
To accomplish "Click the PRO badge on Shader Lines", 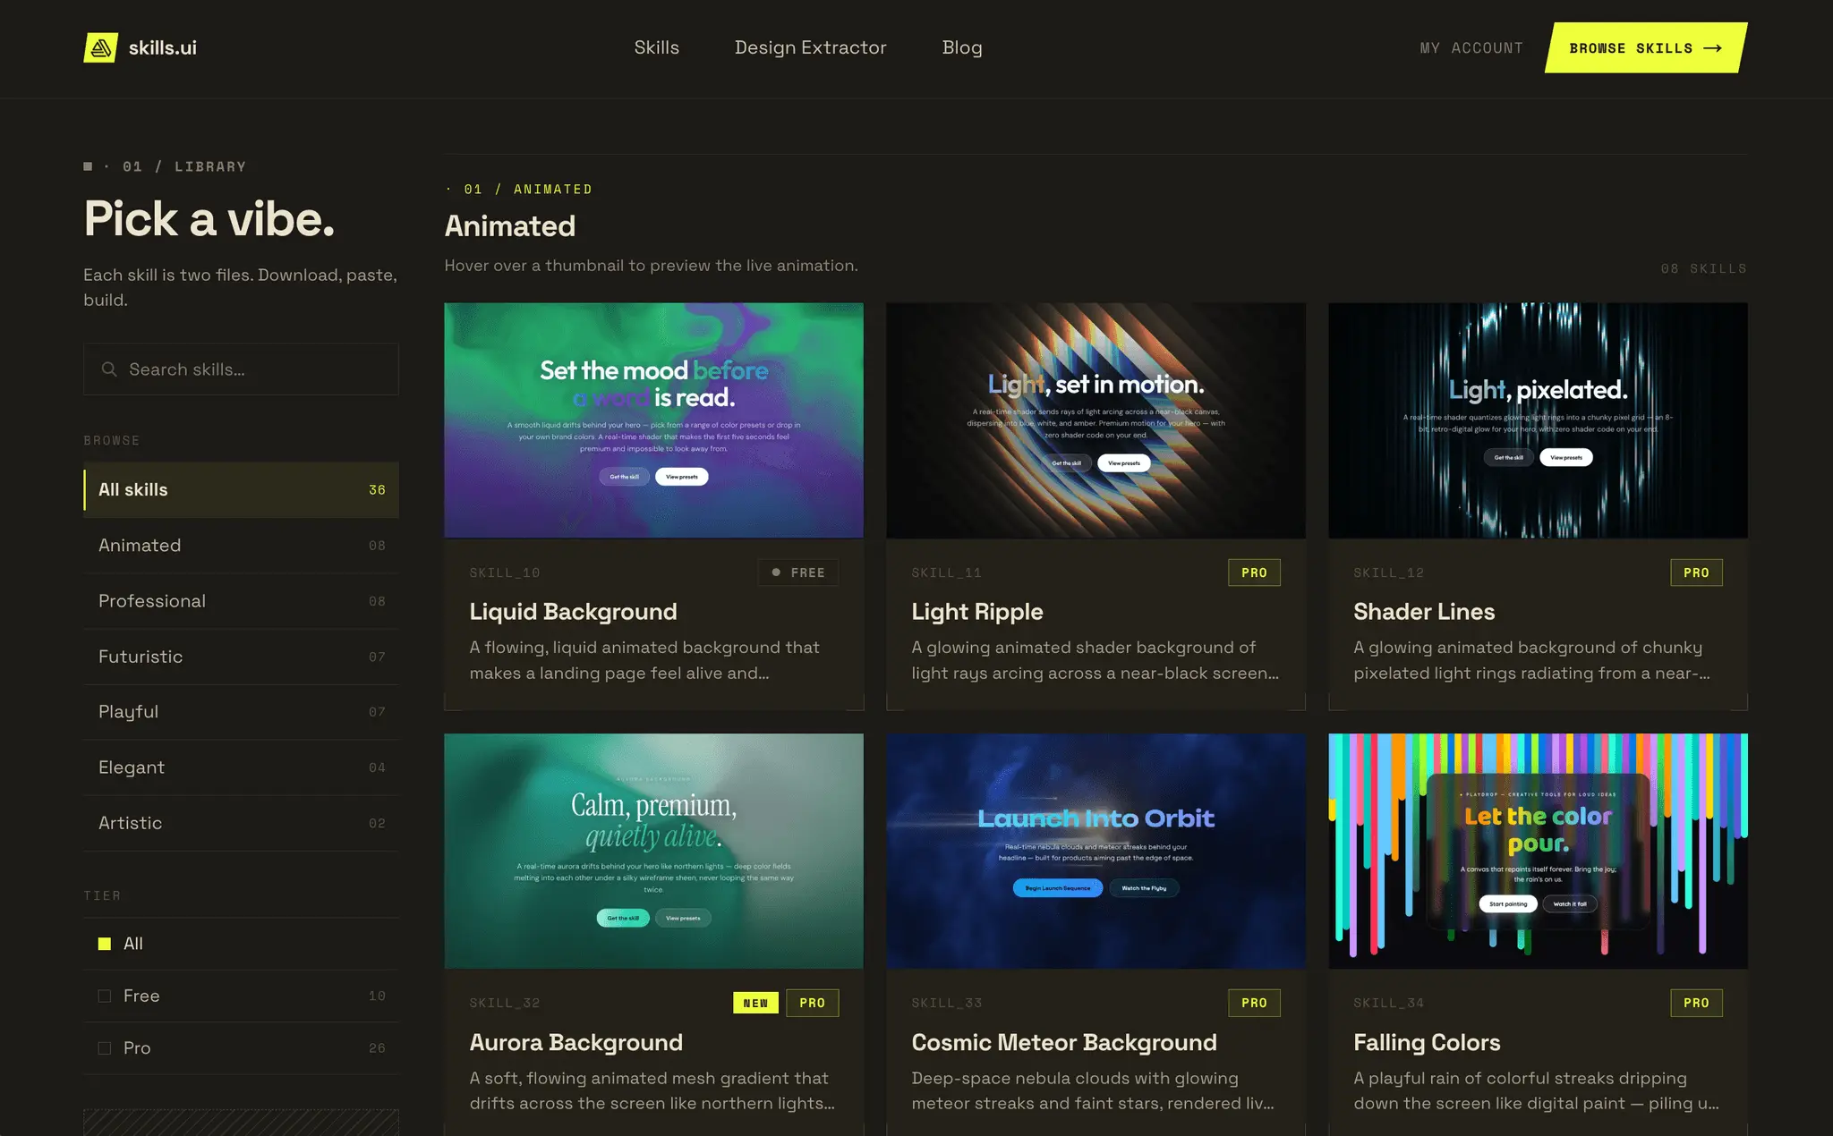I will click(x=1696, y=572).
